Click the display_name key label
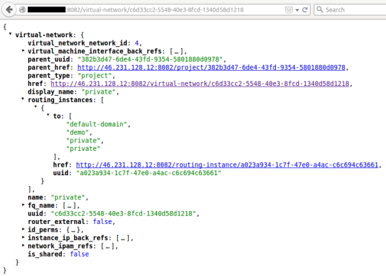Viewport: 386px width, 276px height. click(x=50, y=92)
